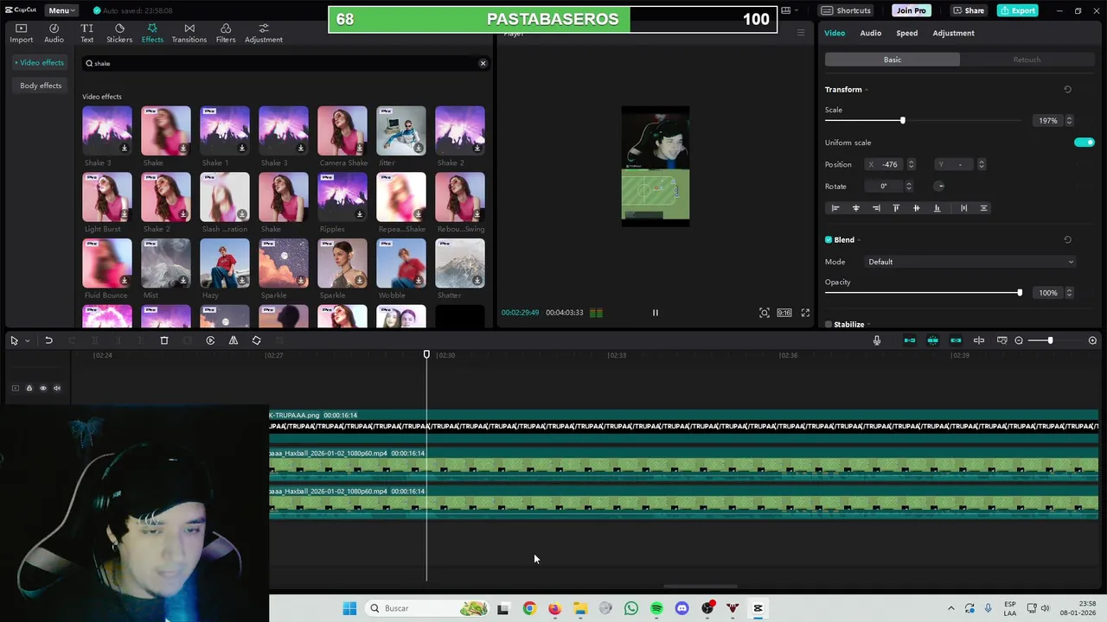Viewport: 1107px width, 622px height.
Task: Start voiceover recording with microphone
Action: (877, 340)
